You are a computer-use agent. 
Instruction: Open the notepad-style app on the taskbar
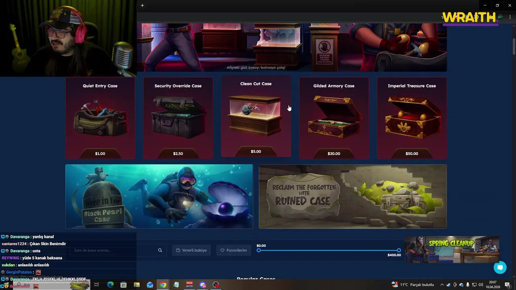pos(176,285)
